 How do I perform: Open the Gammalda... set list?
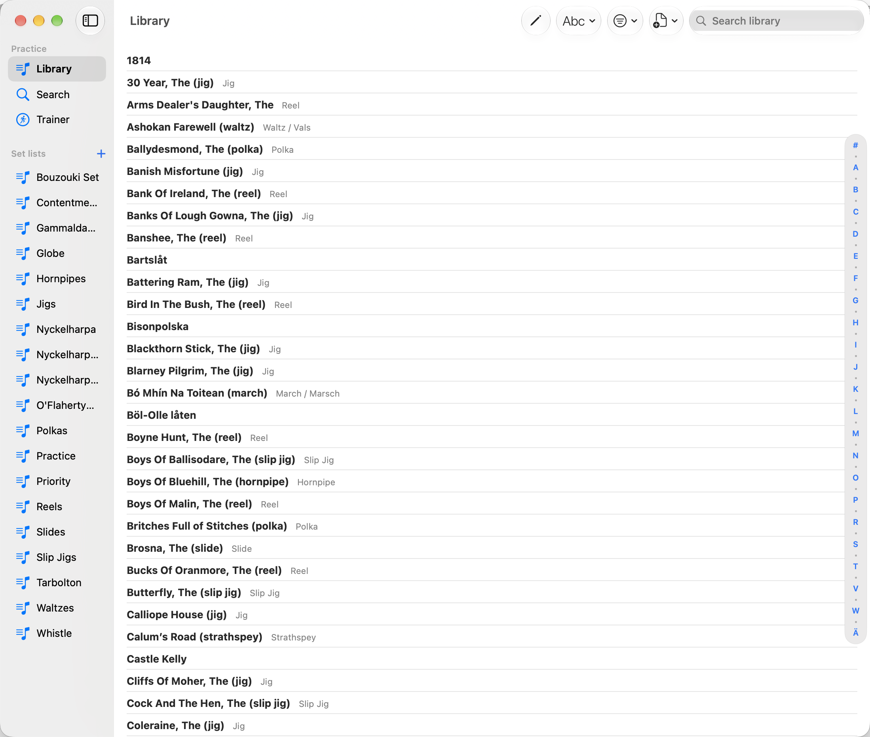[x=57, y=228]
